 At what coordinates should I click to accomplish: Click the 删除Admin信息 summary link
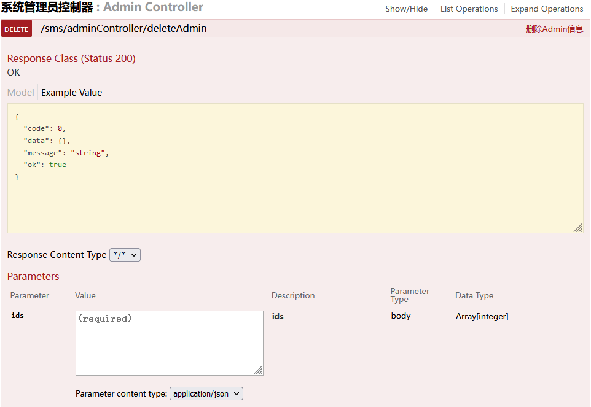[554, 29]
